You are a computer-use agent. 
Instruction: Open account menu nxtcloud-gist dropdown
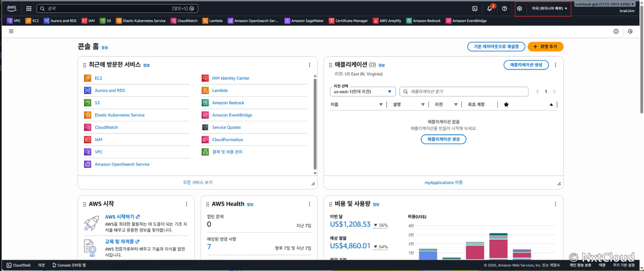coord(605,4)
